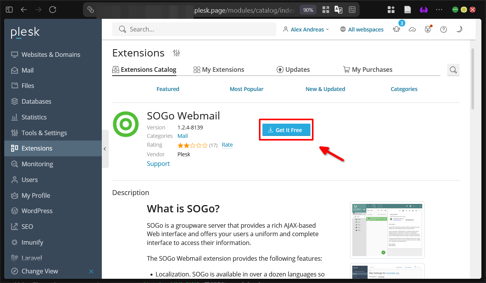The image size is (486, 283).
Task: Open Monitoring in the sidebar
Action: pyautogui.click(x=53, y=164)
